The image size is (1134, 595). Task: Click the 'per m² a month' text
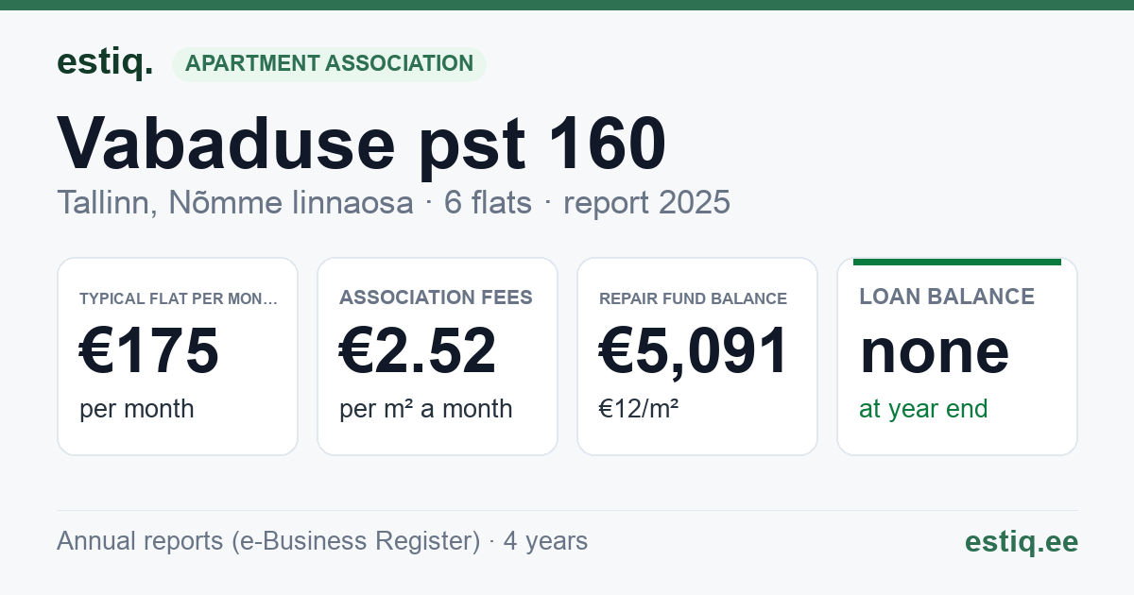point(426,409)
